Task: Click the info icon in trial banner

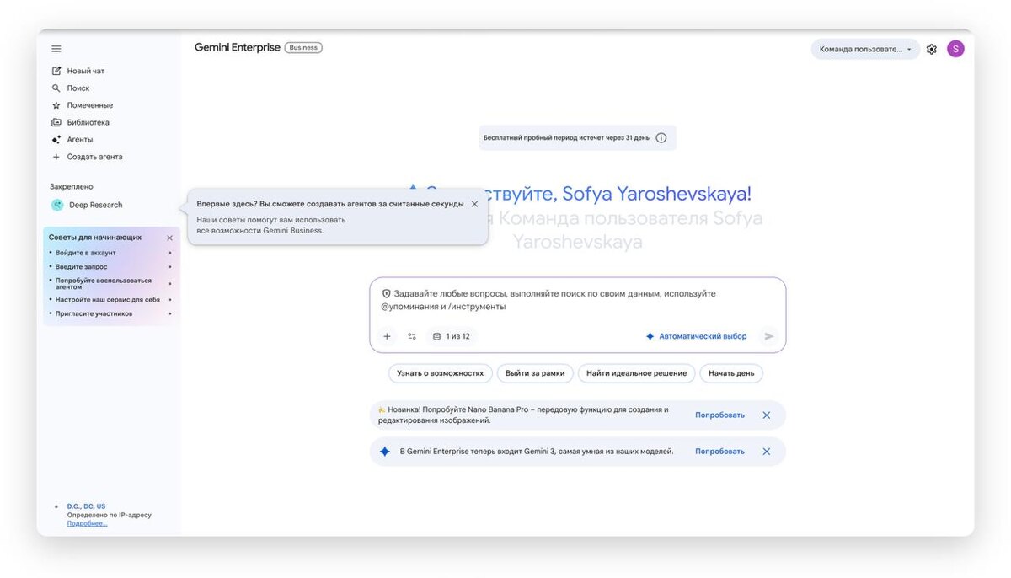Action: 661,137
